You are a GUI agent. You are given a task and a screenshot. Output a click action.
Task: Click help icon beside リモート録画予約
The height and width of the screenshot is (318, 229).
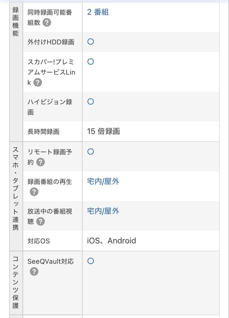coord(41,162)
